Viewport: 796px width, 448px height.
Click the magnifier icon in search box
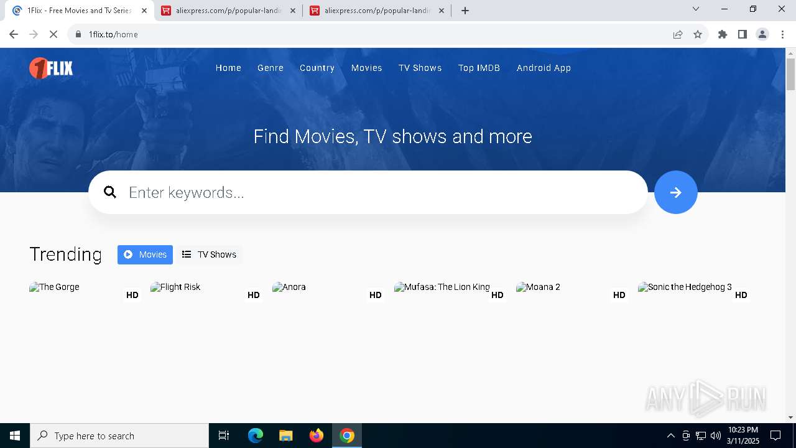110,192
